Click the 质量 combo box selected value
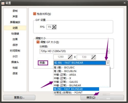Viewport: 128px width, 103px height. coord(80,63)
